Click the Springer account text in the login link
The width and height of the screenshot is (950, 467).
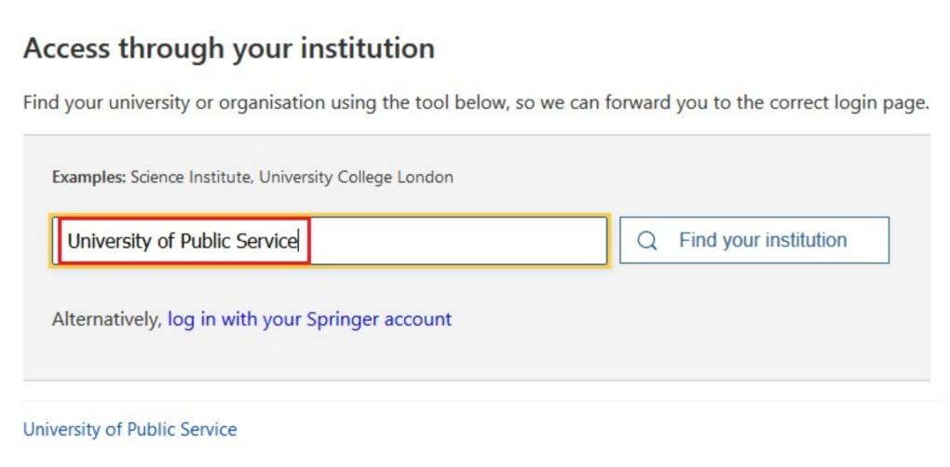click(379, 319)
